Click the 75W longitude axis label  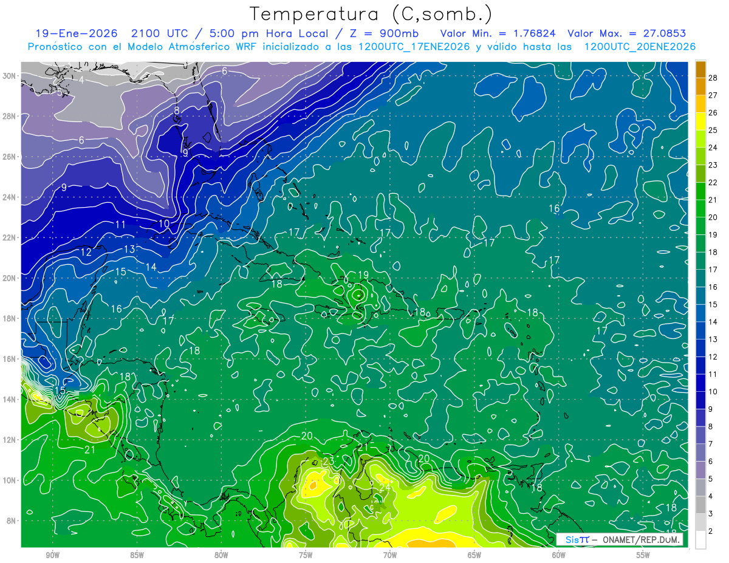pyautogui.click(x=306, y=554)
